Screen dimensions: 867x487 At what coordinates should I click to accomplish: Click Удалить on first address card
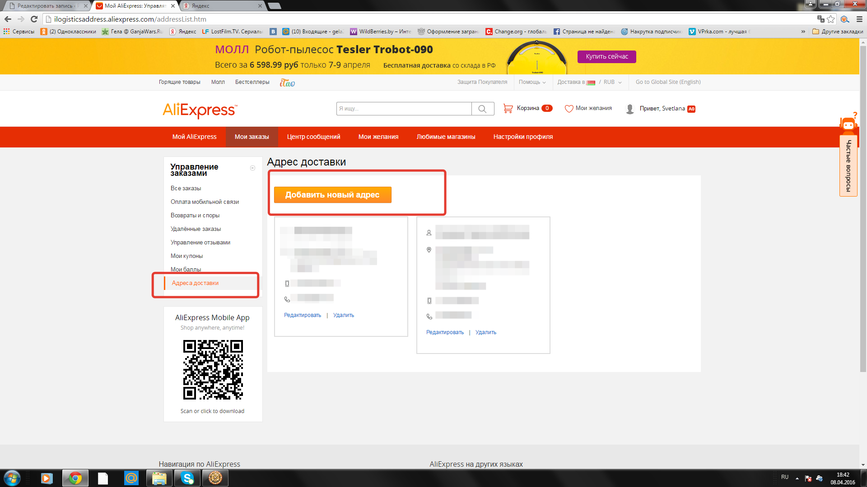click(x=343, y=315)
